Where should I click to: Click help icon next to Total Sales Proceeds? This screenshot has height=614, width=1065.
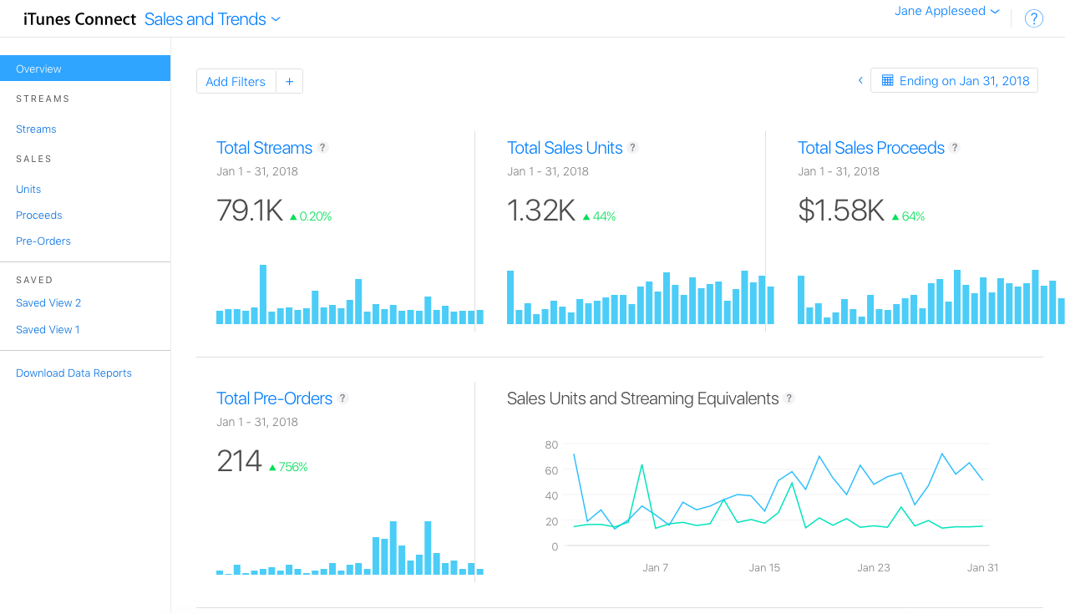pos(955,148)
